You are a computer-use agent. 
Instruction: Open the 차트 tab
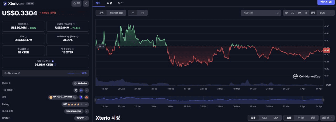point(98,3)
